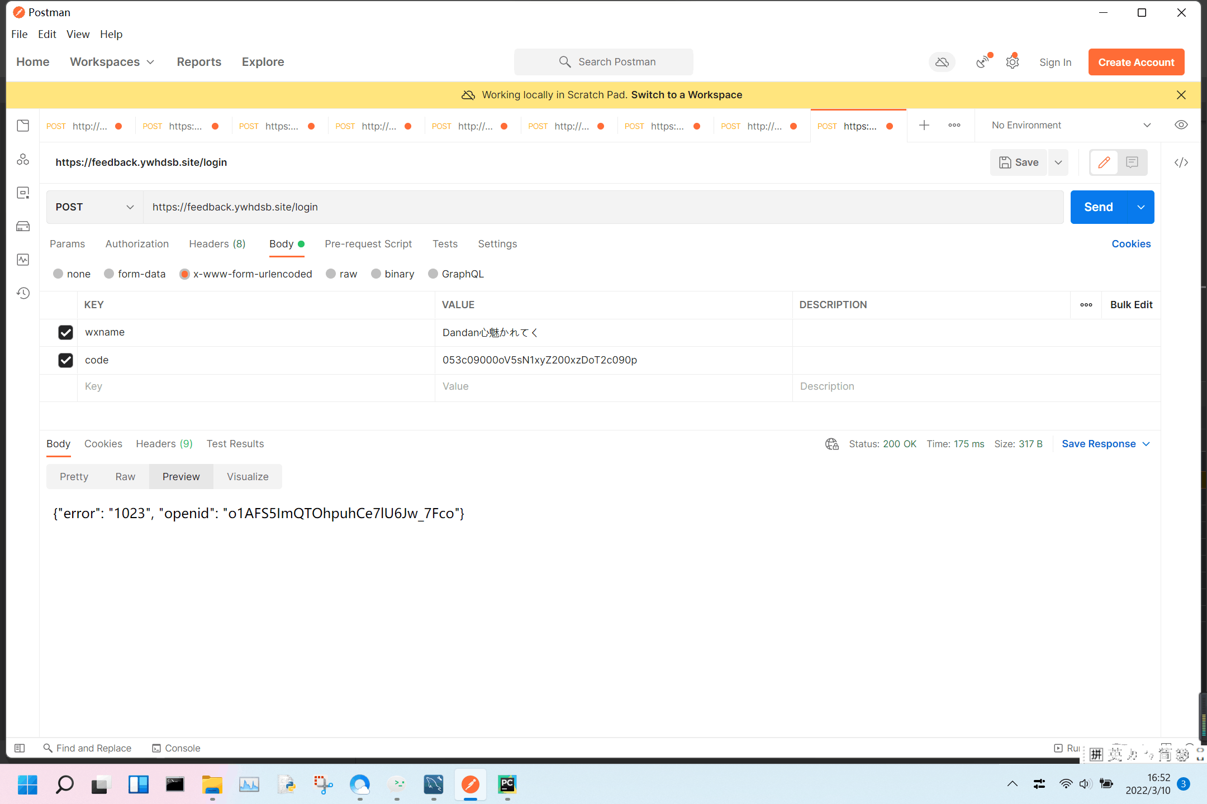Open the Collections sidebar icon
Screen dimensions: 1207x804
click(x=23, y=126)
